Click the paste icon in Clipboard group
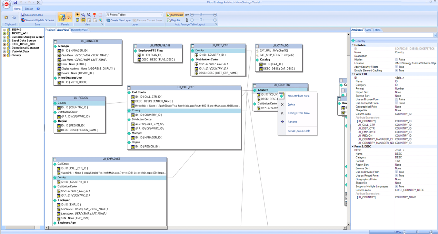 7,17
